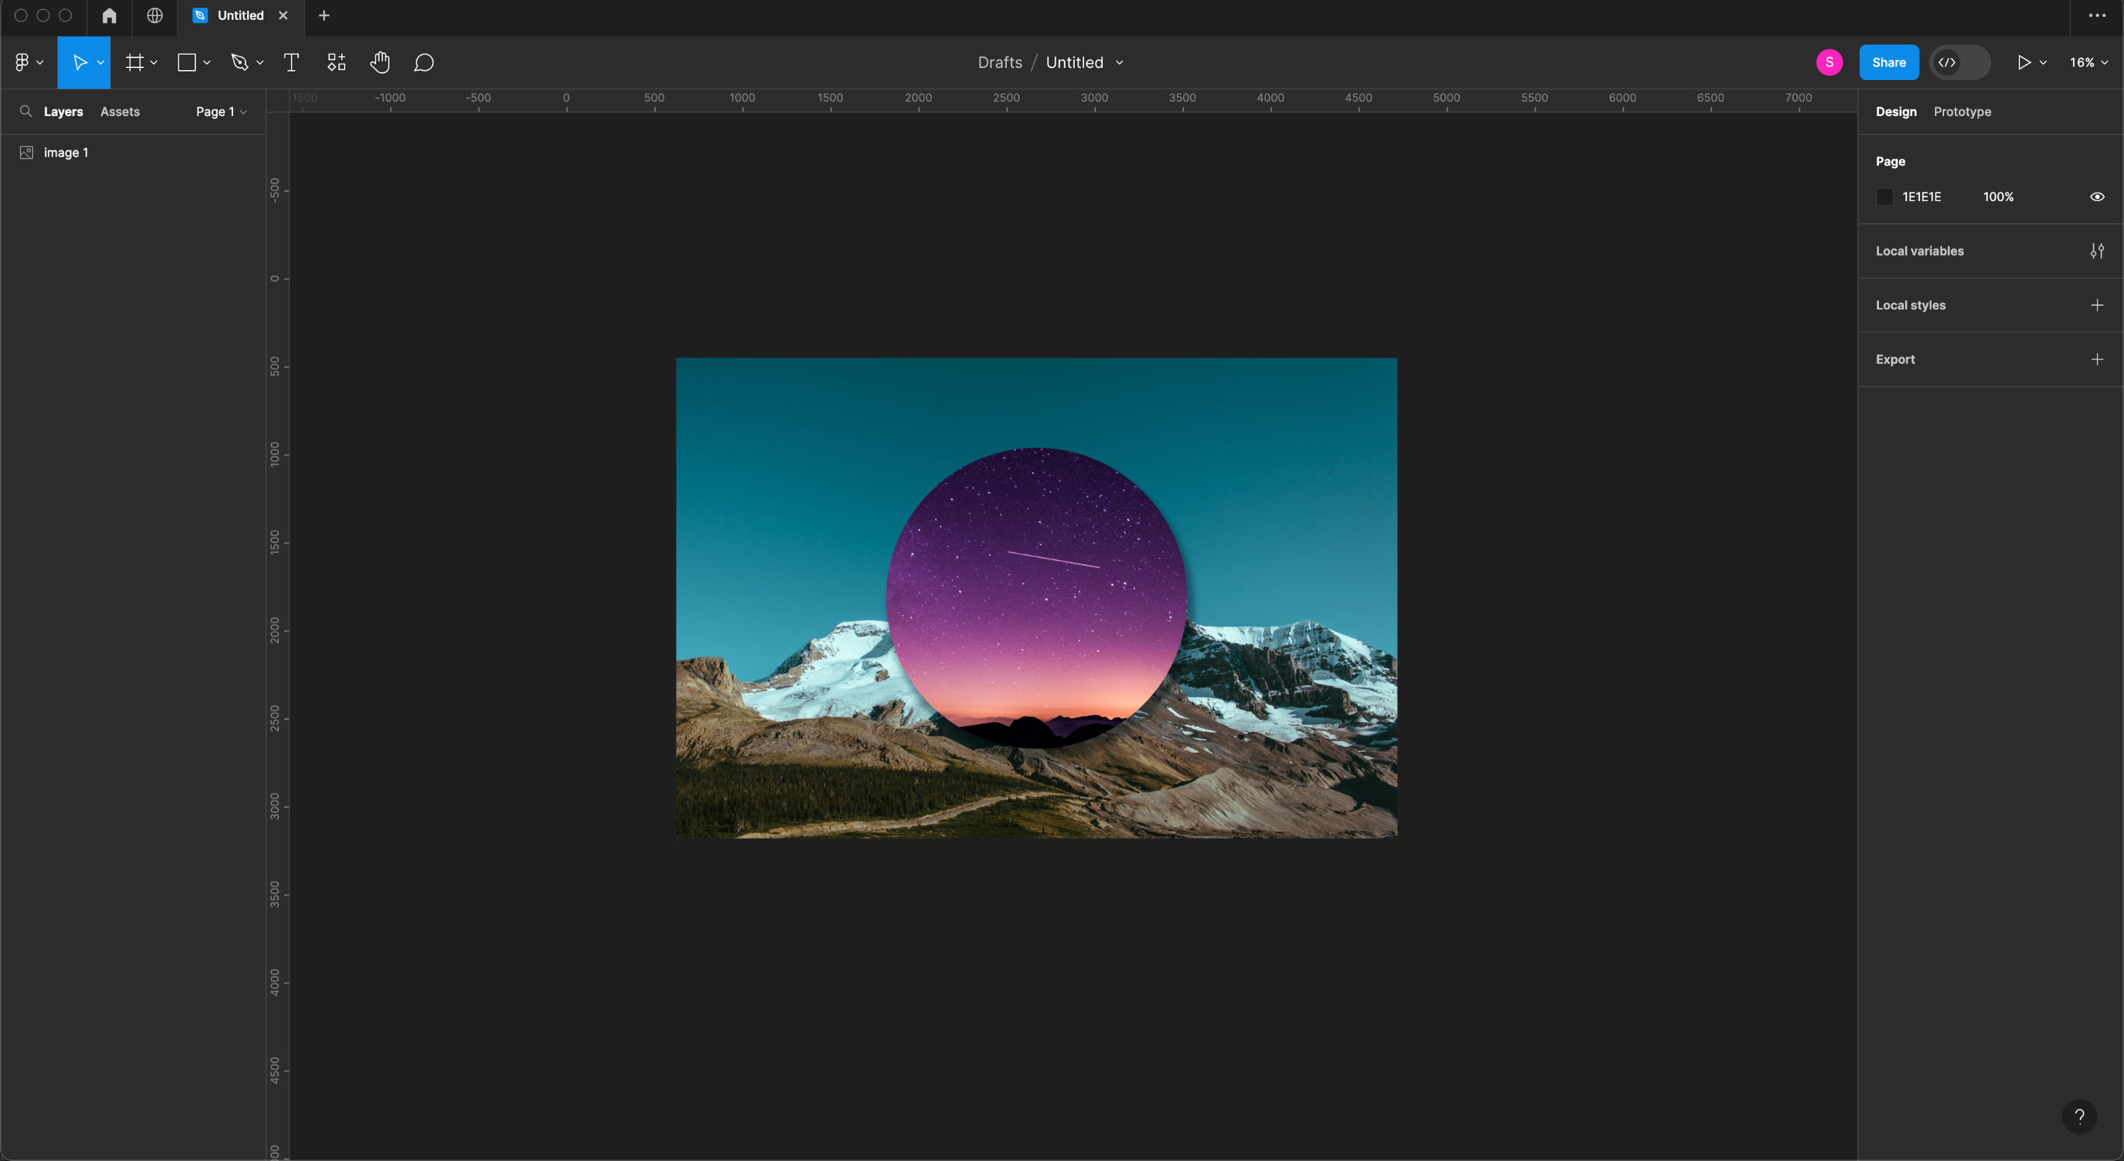Select the Text tool
Screen dimensions: 2124x1161
pyautogui.click(x=291, y=63)
